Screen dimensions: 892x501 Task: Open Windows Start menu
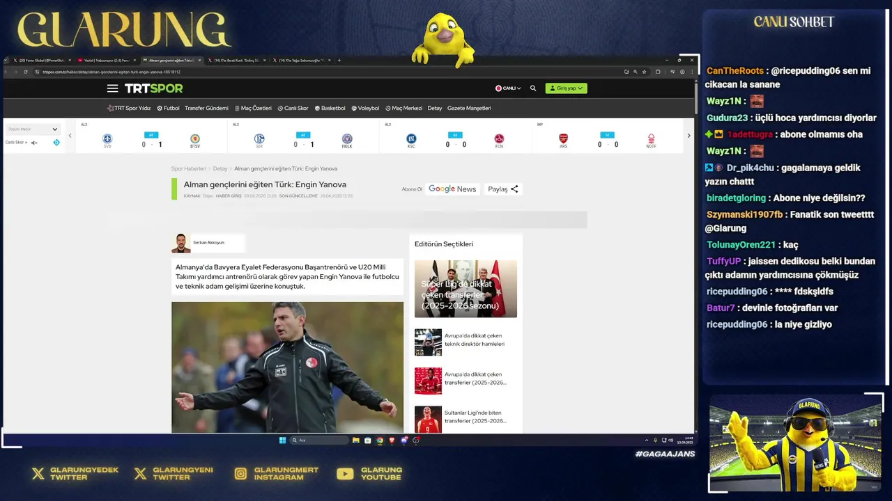pos(282,440)
